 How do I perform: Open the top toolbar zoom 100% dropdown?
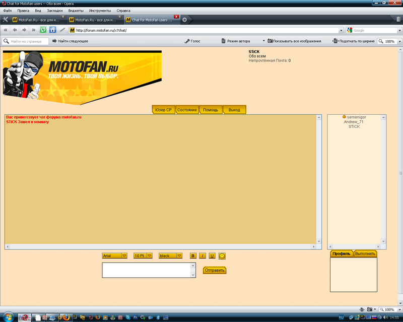coord(399,41)
